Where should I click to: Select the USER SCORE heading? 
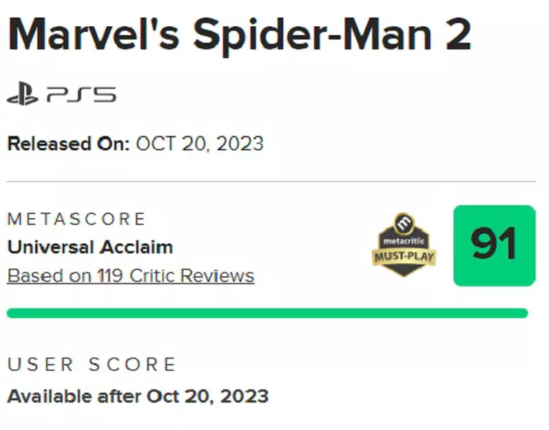click(x=92, y=365)
